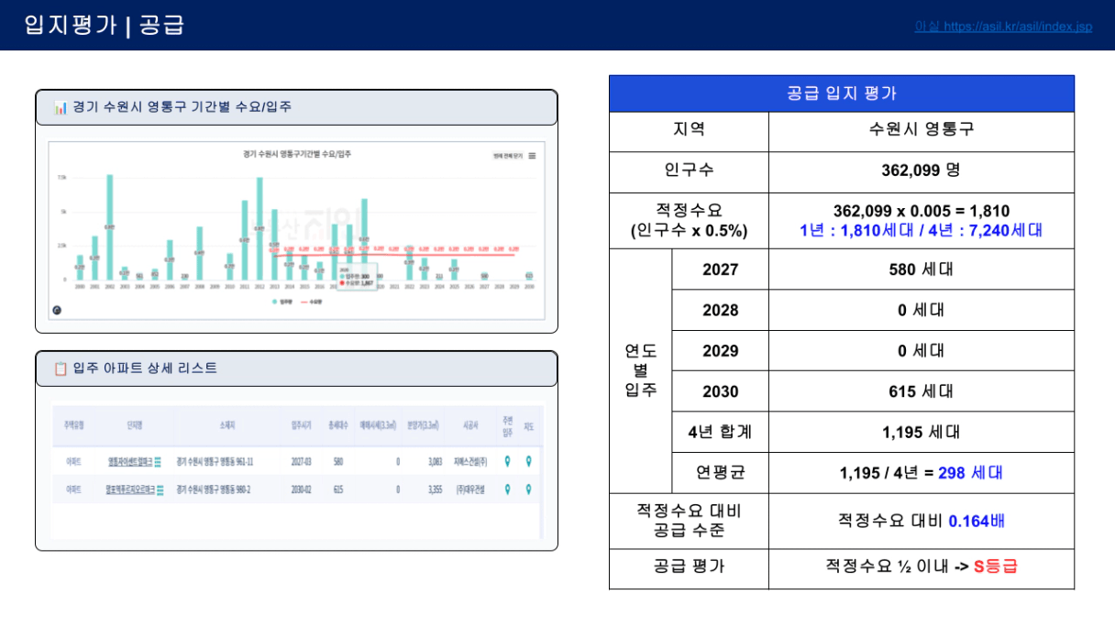Click list icon beside first complex name
This screenshot has width=1115, height=627.
click(x=158, y=462)
